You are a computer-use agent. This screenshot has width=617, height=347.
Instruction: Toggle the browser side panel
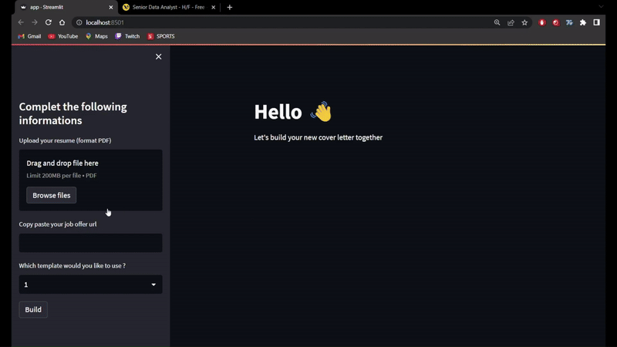596,22
